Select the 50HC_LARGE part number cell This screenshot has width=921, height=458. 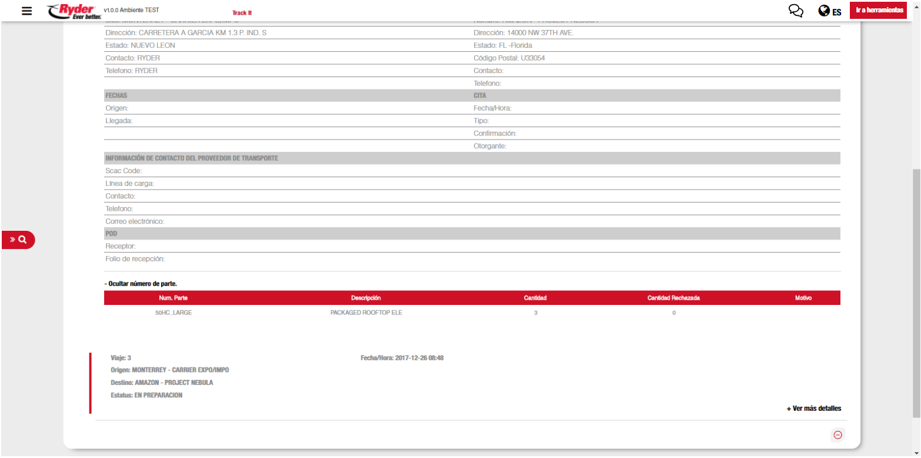click(173, 313)
